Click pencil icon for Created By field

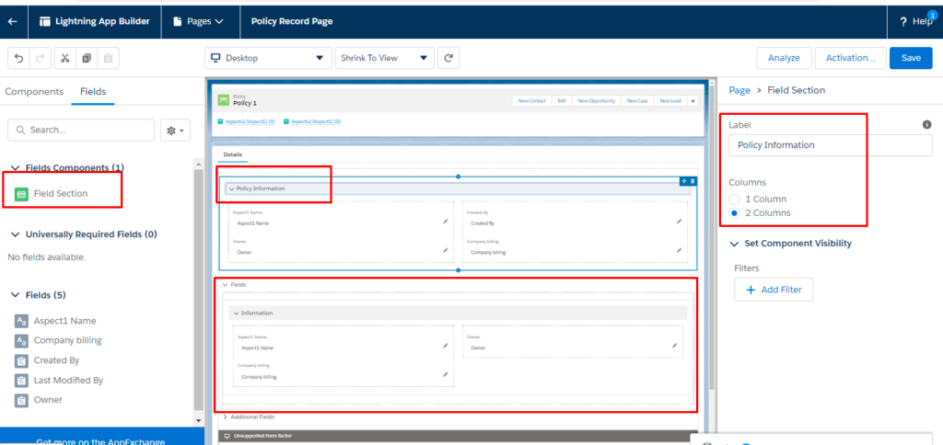(679, 222)
